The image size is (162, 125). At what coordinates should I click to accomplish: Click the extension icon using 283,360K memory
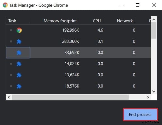19,42
